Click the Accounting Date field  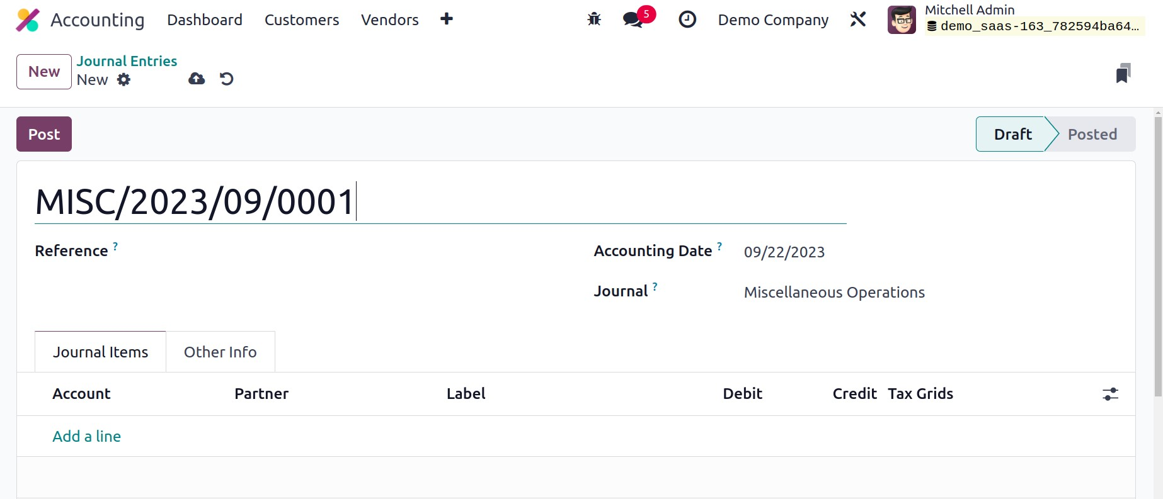point(784,252)
